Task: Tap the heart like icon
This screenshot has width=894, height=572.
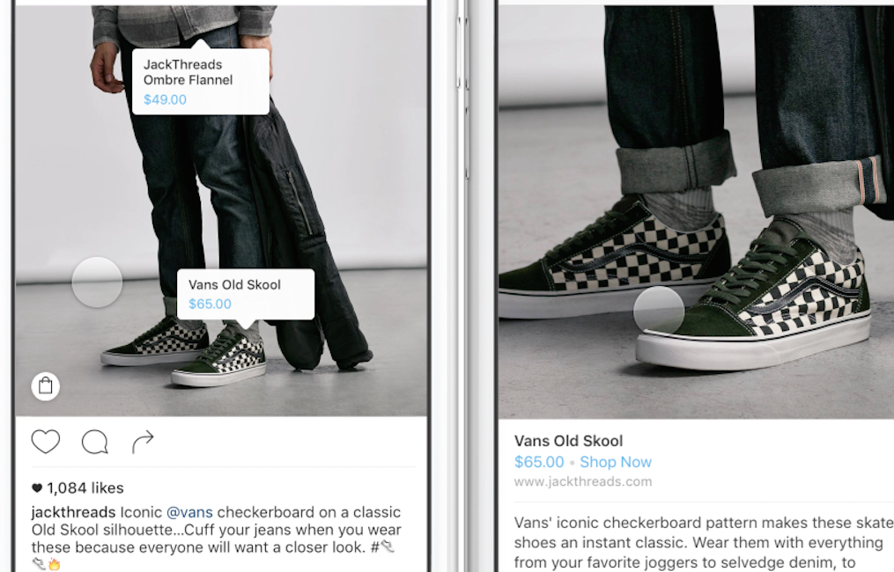Action: tap(46, 442)
